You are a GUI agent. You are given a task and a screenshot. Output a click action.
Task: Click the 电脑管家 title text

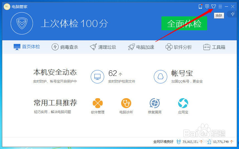click(20, 7)
